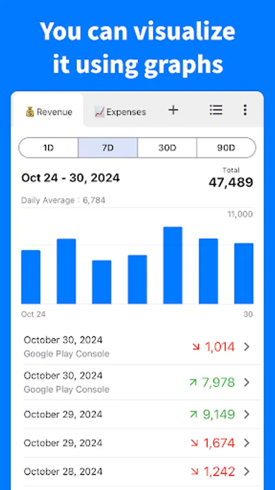Click the 30 axis end label
The height and width of the screenshot is (490, 275).
point(248,314)
